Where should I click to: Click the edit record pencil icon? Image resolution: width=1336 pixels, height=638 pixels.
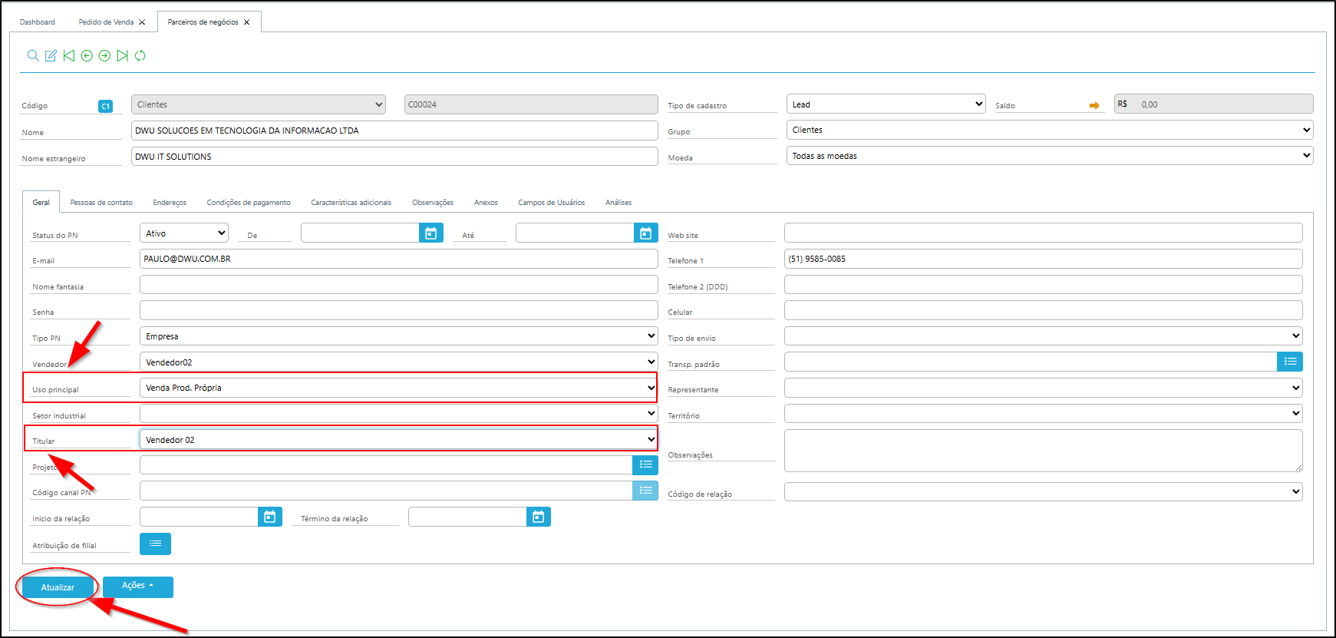pos(51,55)
